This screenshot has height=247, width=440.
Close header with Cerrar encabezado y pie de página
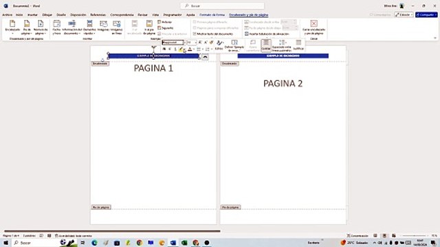tap(313, 27)
